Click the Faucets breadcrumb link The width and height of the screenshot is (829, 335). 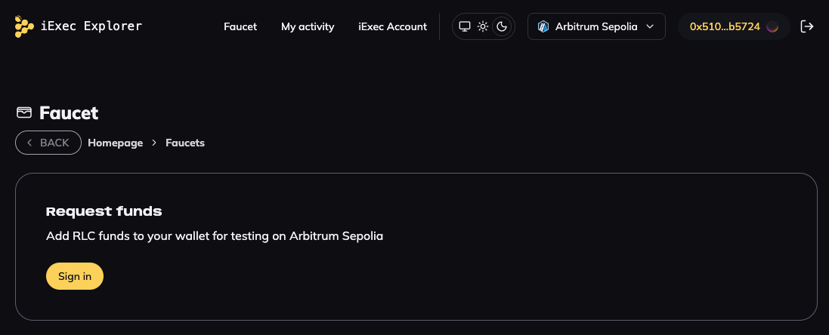(185, 143)
